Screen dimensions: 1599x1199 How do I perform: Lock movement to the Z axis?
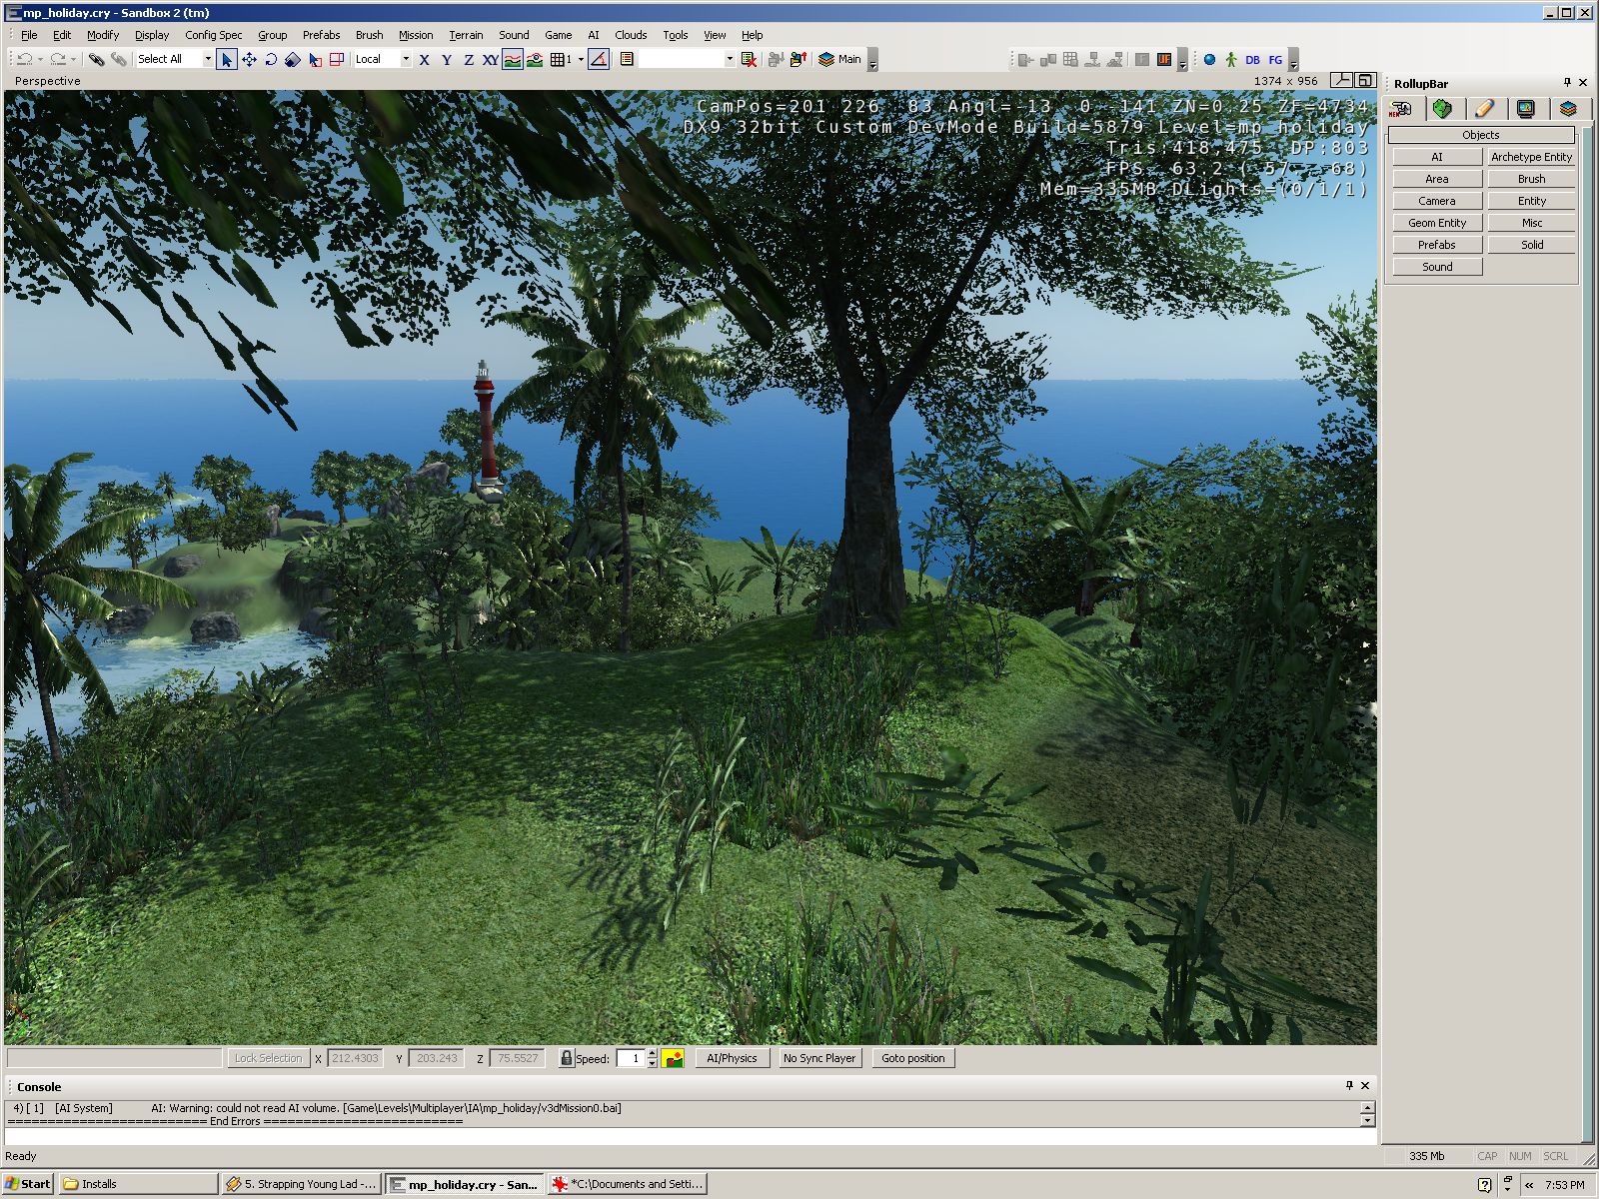[x=469, y=59]
